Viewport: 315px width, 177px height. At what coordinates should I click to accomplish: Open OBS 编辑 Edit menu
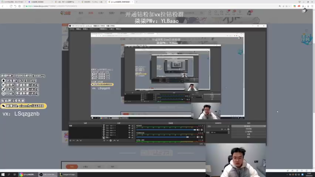coord(78,29)
